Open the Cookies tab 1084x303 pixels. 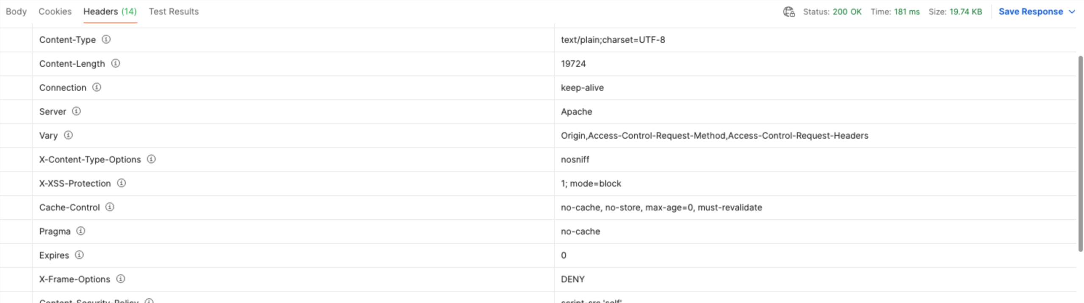tap(55, 11)
